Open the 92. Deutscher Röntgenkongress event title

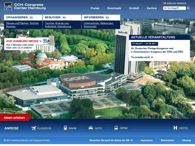157,50
